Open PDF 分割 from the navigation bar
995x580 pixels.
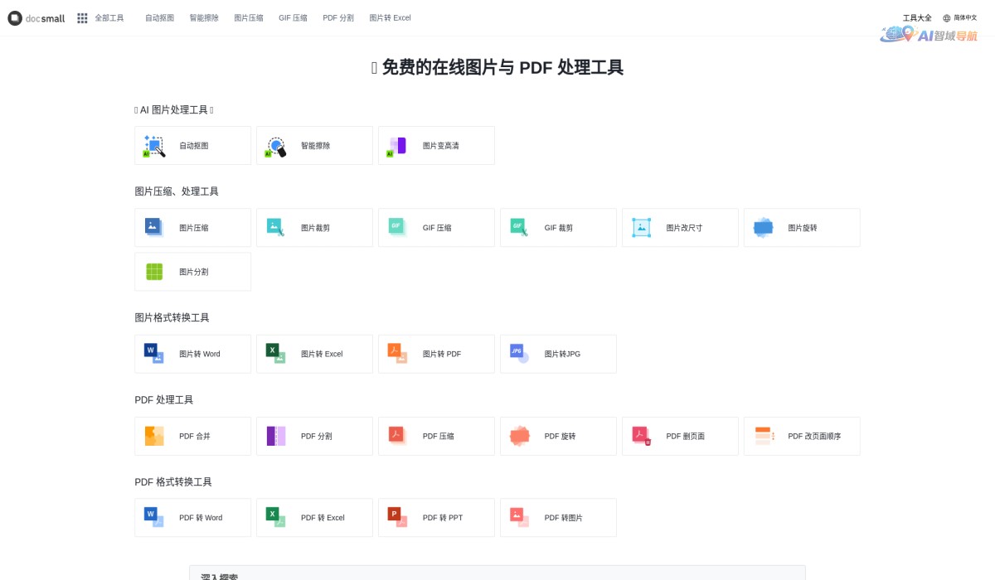tap(339, 17)
